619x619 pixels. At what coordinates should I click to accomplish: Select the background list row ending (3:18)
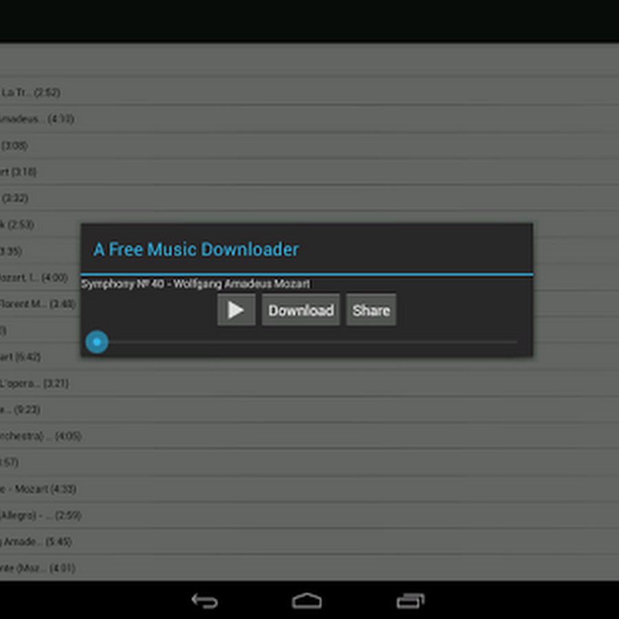[x=309, y=172]
